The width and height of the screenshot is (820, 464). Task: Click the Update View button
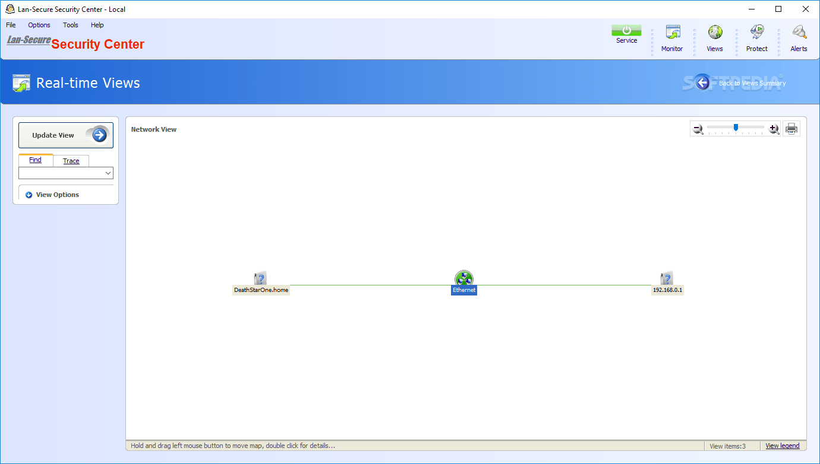point(66,135)
